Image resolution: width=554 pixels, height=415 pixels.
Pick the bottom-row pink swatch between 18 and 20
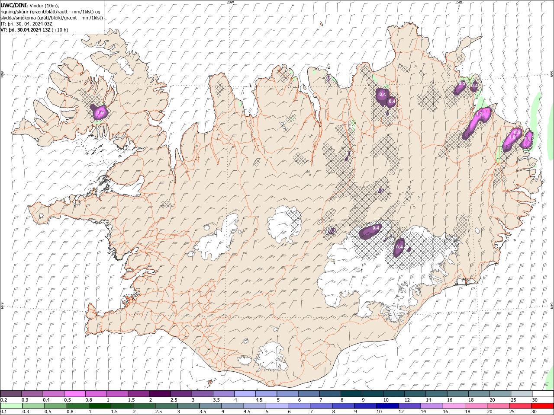(x=476, y=405)
